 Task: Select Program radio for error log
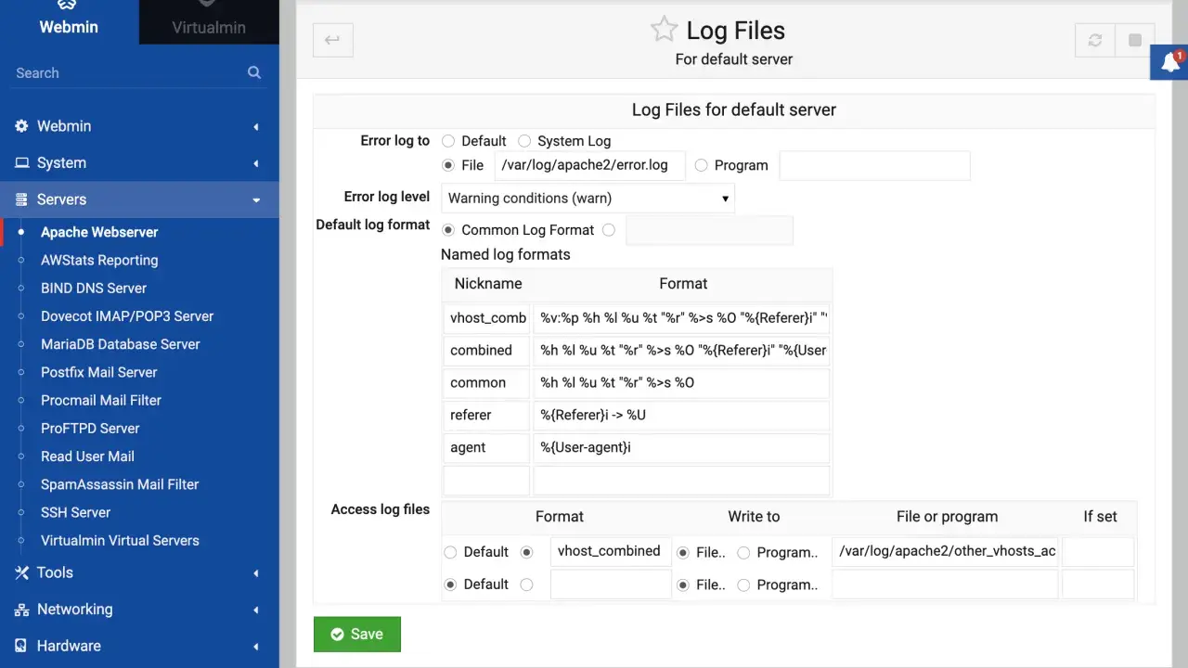coord(701,165)
